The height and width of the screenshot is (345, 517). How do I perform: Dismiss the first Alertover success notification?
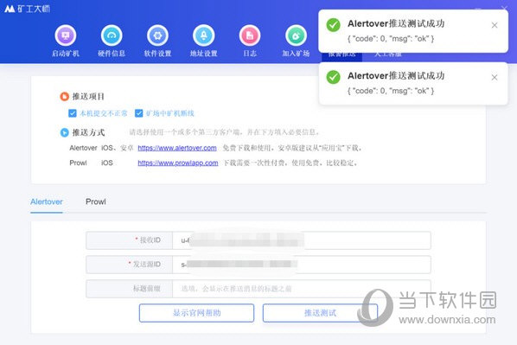pos(495,25)
